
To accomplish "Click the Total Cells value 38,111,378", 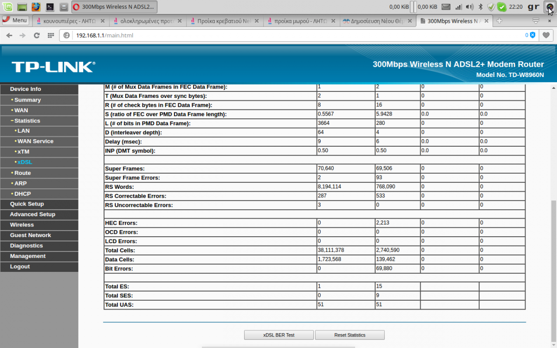I will (x=331, y=250).
